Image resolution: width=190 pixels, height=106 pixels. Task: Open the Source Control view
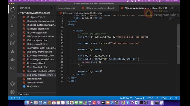[12, 26]
